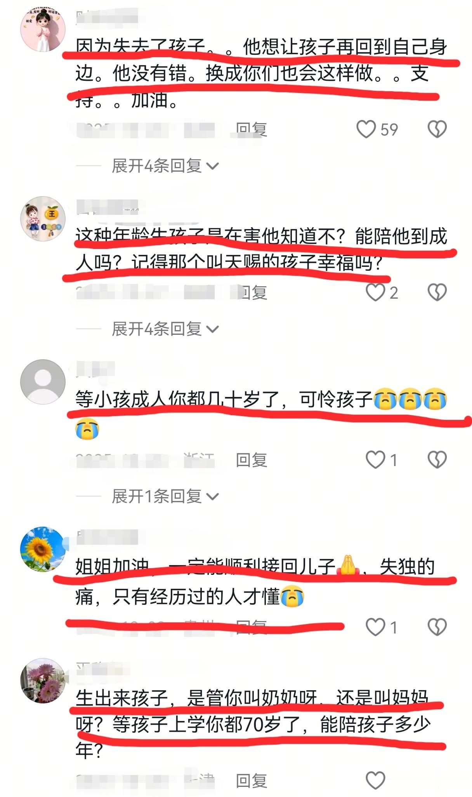Viewport: 472px width, 797px height.
Task: Like the comment with 59 likes
Action: (x=366, y=129)
